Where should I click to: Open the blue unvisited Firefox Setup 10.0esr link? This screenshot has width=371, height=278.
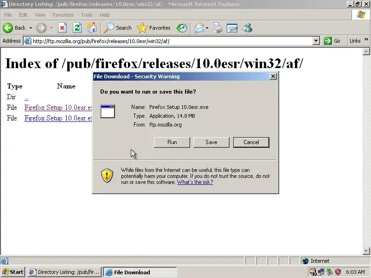[x=58, y=118]
